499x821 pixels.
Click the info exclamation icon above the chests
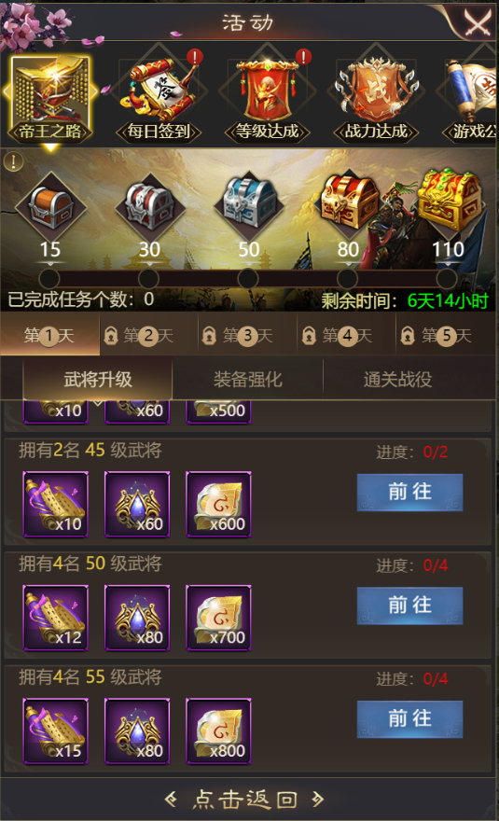point(14,161)
